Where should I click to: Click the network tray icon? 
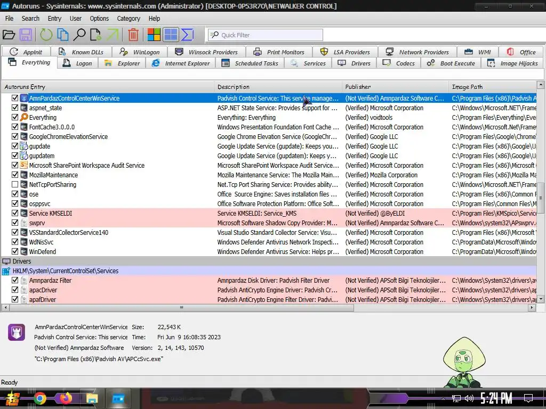(x=456, y=398)
